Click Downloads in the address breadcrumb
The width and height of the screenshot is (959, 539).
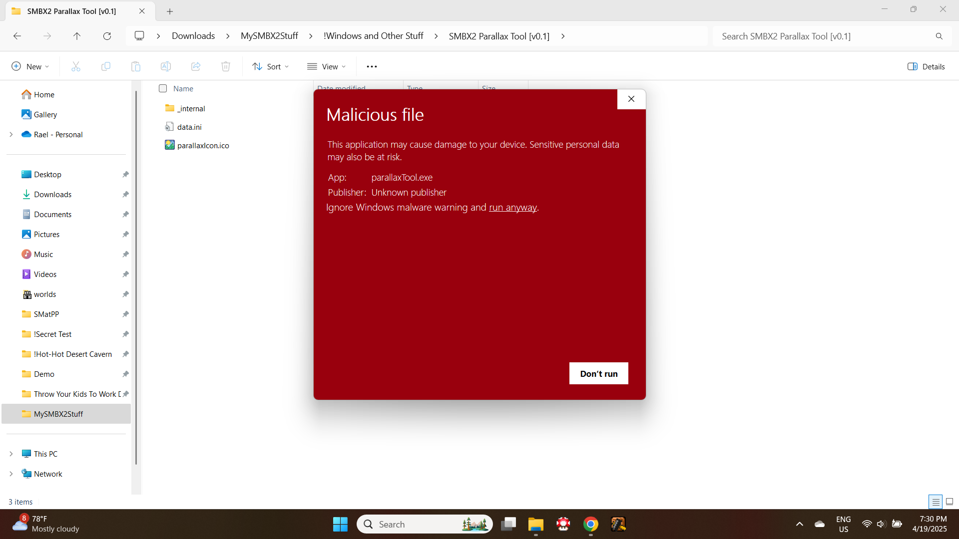coord(193,36)
